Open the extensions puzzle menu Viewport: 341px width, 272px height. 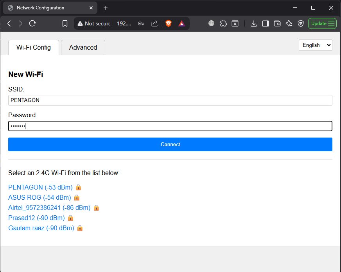pos(223,23)
